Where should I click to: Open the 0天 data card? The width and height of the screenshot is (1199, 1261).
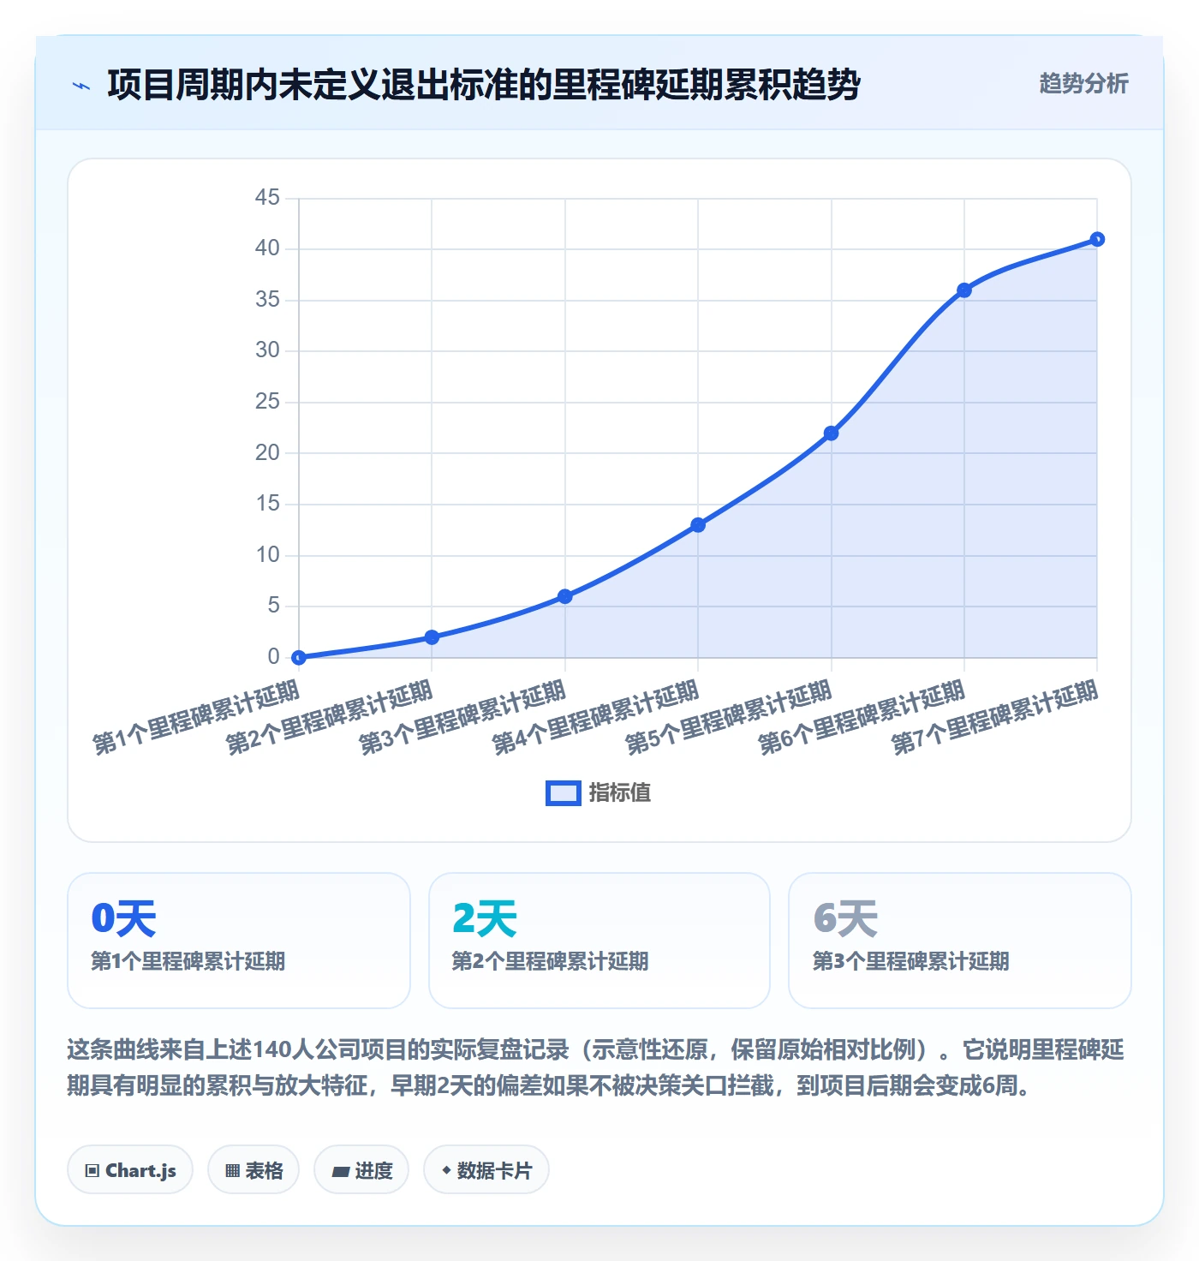[239, 941]
